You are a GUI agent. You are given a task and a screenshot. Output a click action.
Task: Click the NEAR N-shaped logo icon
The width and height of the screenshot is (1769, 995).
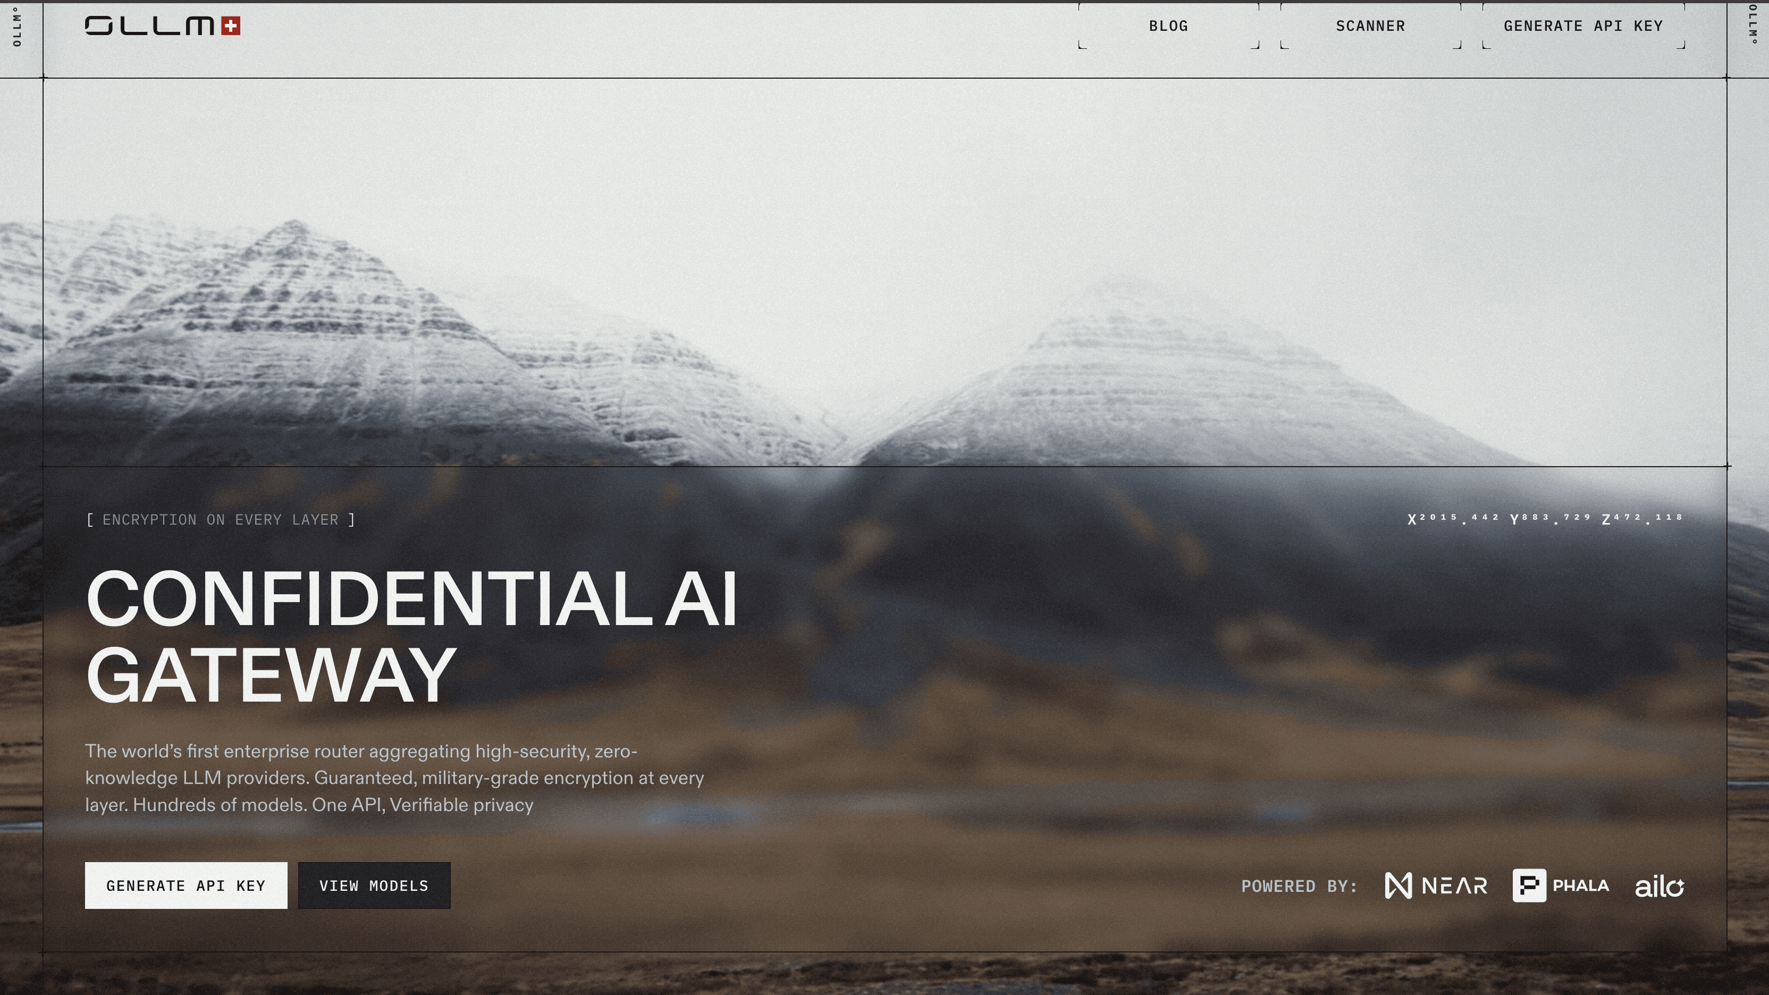click(x=1398, y=885)
